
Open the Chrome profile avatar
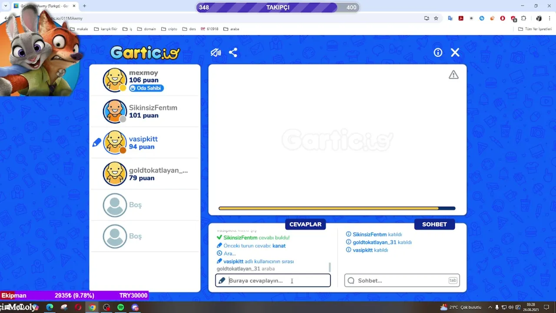point(539,18)
